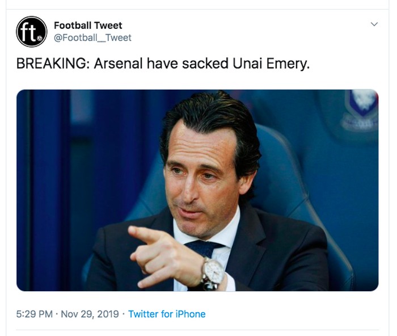Open the attached photo of Unai Emery
Screen dimensions: 397x336
197,190
